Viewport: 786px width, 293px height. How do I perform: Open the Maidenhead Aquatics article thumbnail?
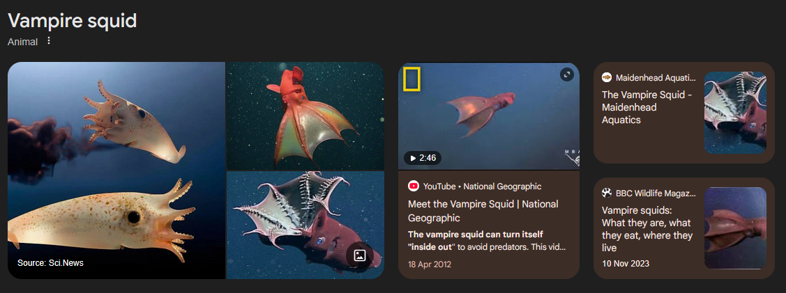coord(735,113)
